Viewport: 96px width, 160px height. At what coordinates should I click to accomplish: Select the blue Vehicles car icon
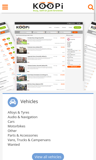[x=13, y=102]
